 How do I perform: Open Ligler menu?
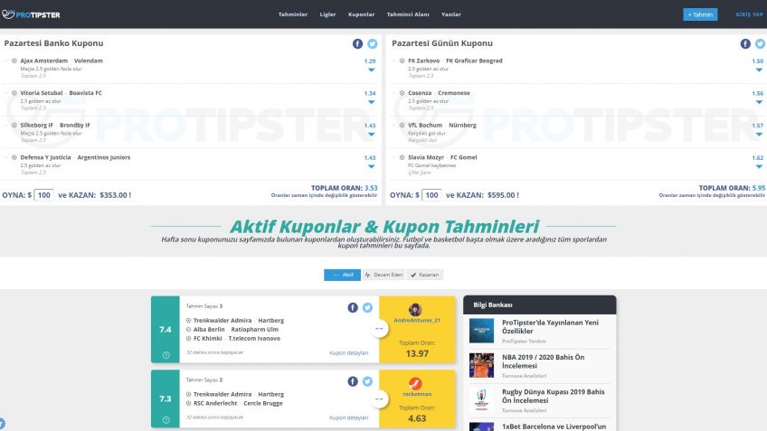[327, 14]
